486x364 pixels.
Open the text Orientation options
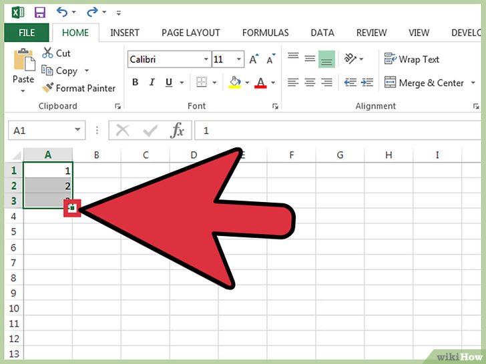click(354, 59)
